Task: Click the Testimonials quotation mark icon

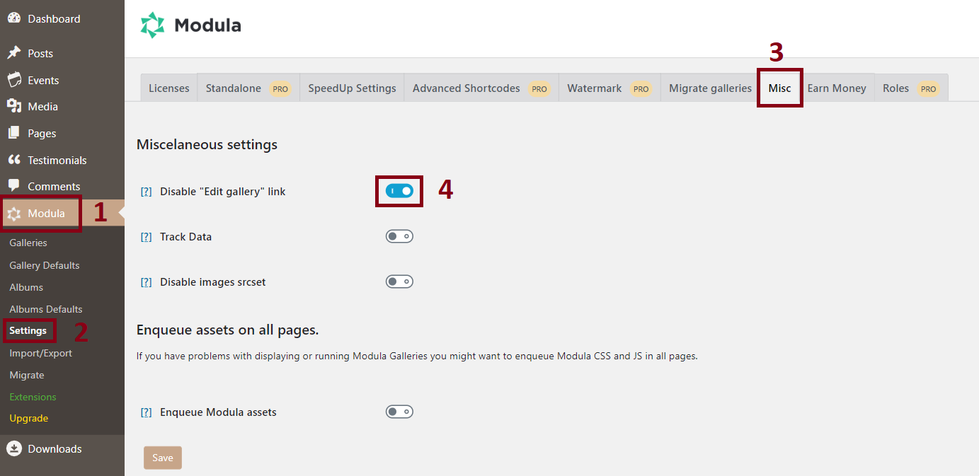Action: click(14, 160)
